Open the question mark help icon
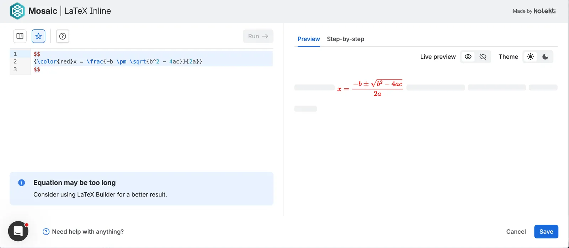This screenshot has height=248, width=569. 63,36
